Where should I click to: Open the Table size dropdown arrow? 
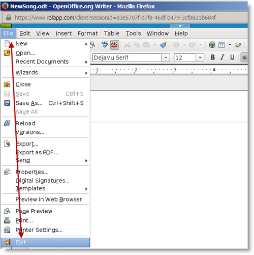(230, 45)
